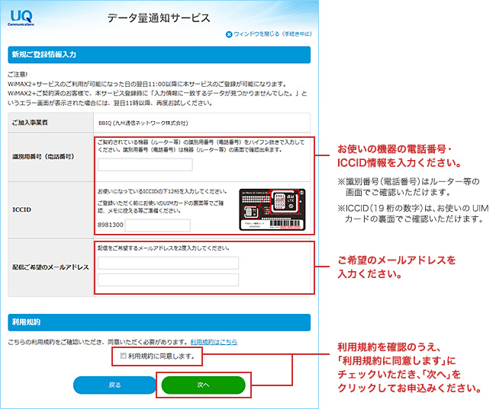Click the 8981300 ICCID prefix text
The height and width of the screenshot is (409, 496).
(x=111, y=225)
